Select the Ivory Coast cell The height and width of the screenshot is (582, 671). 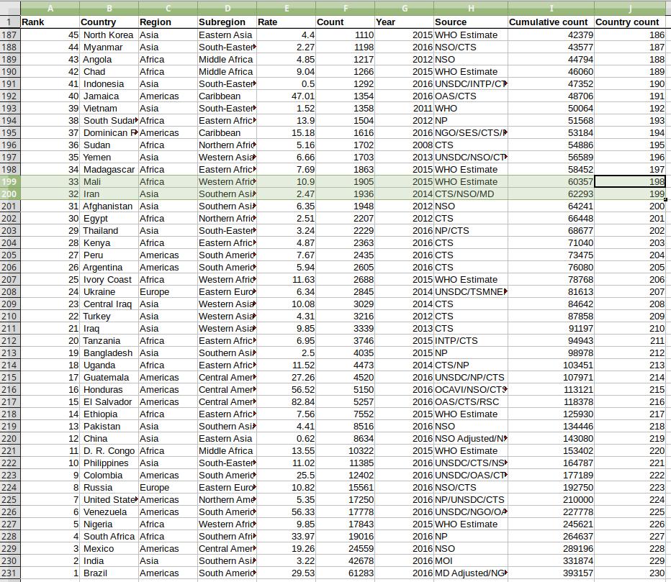pyautogui.click(x=109, y=280)
